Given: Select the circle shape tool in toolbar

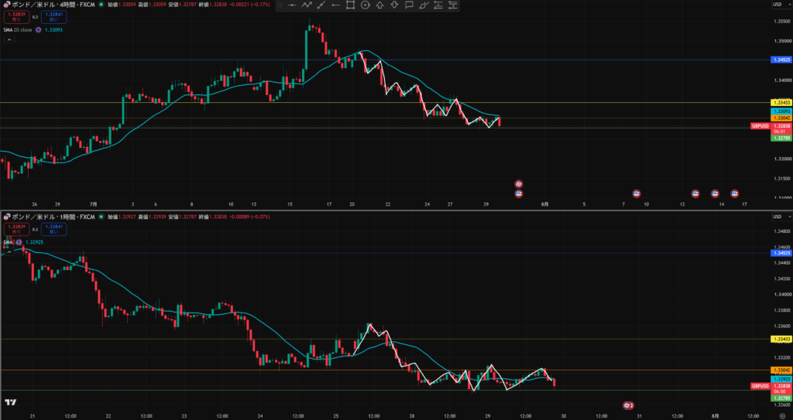Looking at the screenshot, I should coord(366,5).
